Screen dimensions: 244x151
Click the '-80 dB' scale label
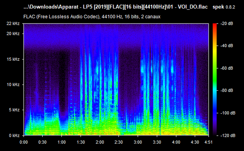pyautogui.click(x=227, y=90)
